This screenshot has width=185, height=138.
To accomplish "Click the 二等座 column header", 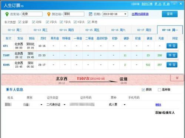I will coord(90,38).
